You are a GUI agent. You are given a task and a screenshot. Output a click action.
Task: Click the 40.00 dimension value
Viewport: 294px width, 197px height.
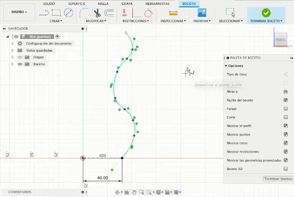tap(103, 178)
